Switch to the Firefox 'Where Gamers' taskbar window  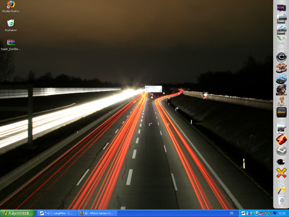pos(97,213)
